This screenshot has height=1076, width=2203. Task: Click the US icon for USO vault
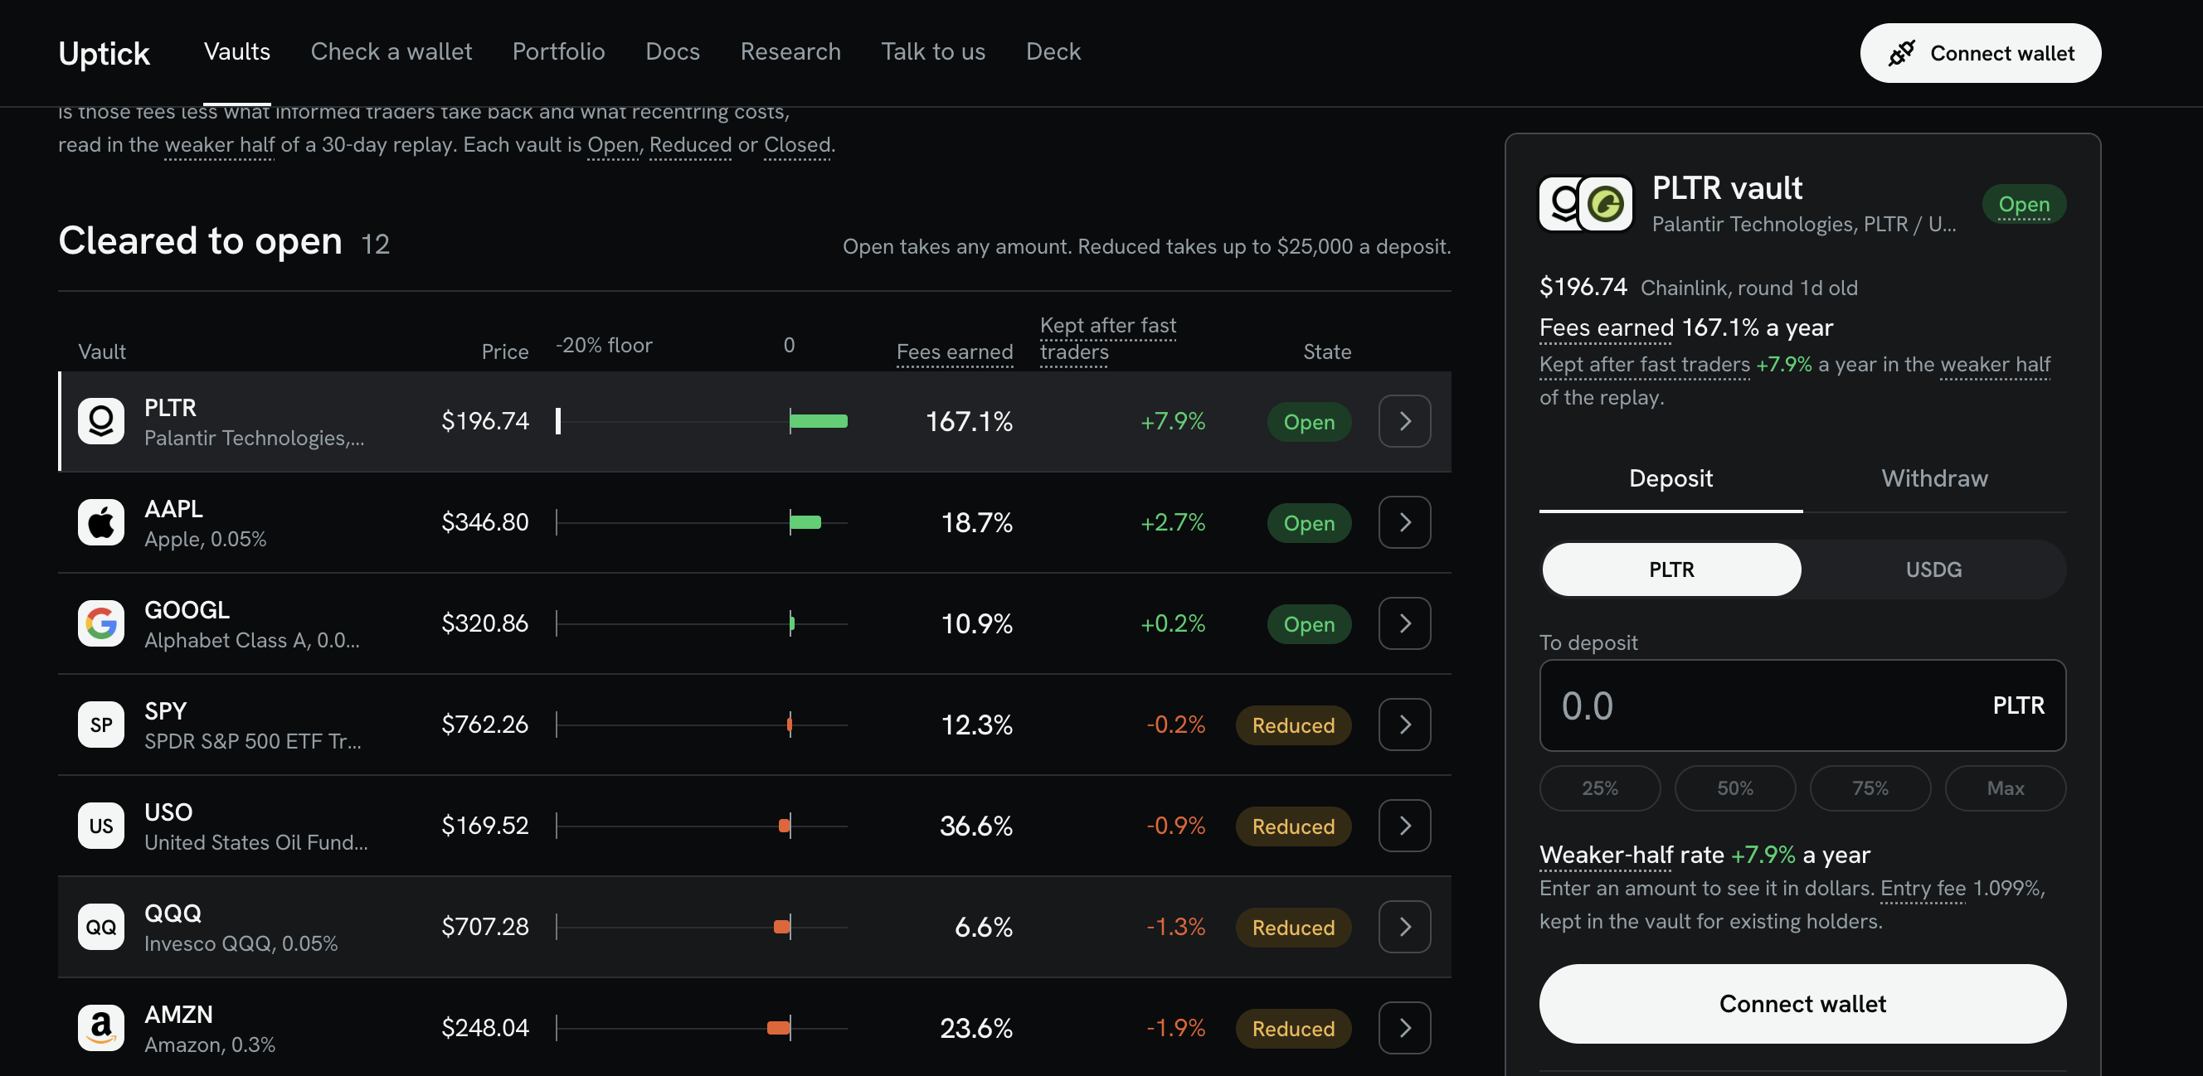click(x=101, y=826)
